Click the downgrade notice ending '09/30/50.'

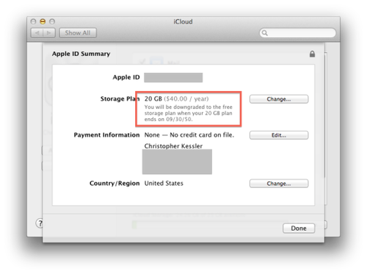click(188, 113)
